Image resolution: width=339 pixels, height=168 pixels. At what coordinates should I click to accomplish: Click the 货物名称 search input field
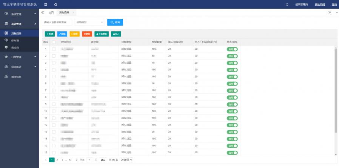(57, 22)
